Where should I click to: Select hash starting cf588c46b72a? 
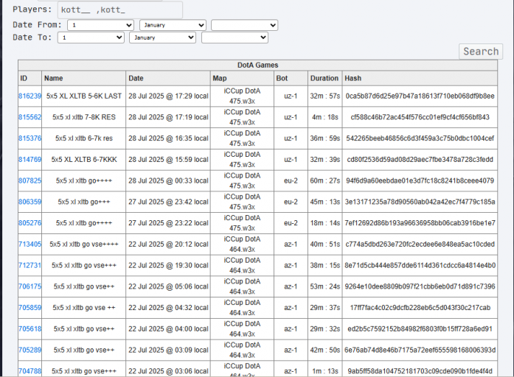click(x=420, y=117)
